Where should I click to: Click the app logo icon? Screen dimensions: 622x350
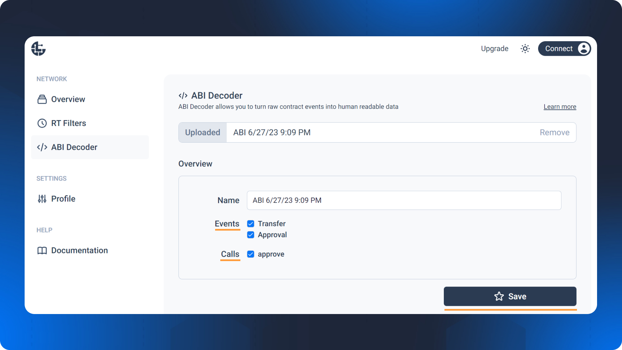point(38,49)
